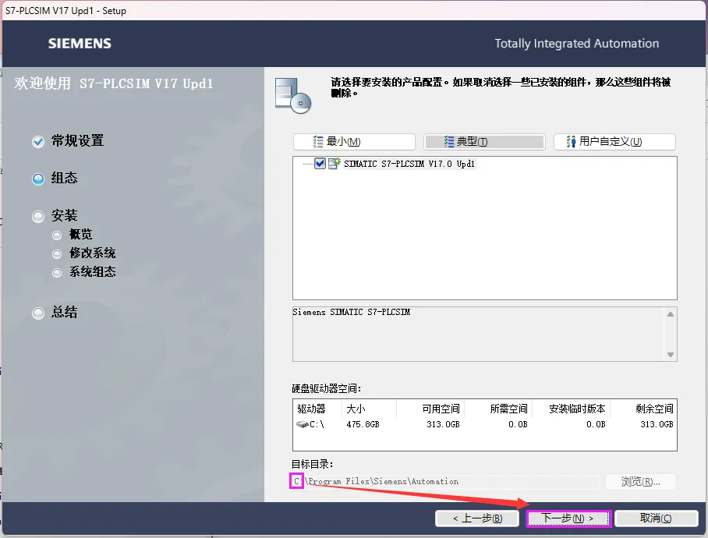Click the 安装 step indicator
This screenshot has height=538, width=708.
point(38,217)
